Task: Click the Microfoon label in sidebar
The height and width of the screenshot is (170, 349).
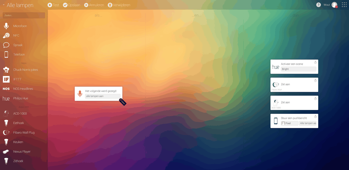Action: pos(20,26)
